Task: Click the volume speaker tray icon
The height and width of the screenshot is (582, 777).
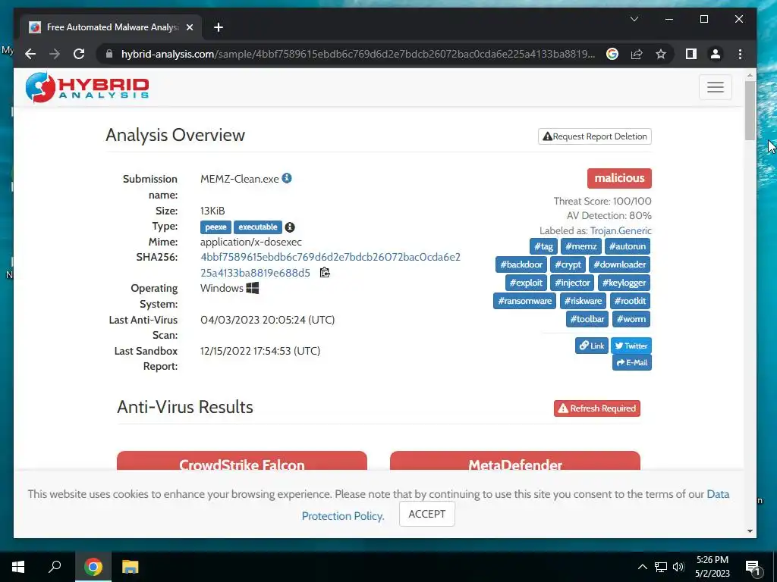Action: (x=678, y=567)
